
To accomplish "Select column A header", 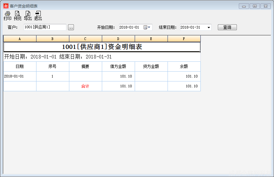I will pyautogui.click(x=20, y=39).
